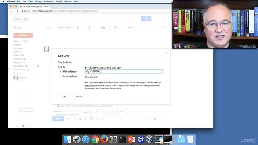Launch VirtualBox cube icon in dock
This screenshot has height=145, width=258.
150,139
